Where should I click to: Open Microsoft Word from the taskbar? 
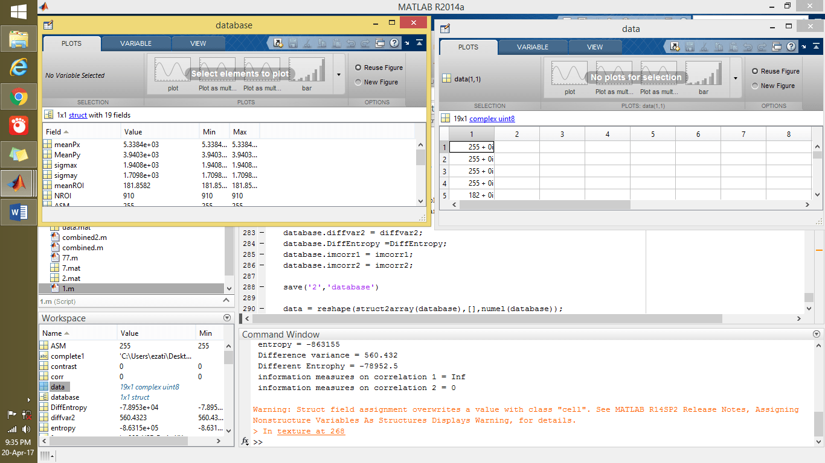[x=19, y=212]
